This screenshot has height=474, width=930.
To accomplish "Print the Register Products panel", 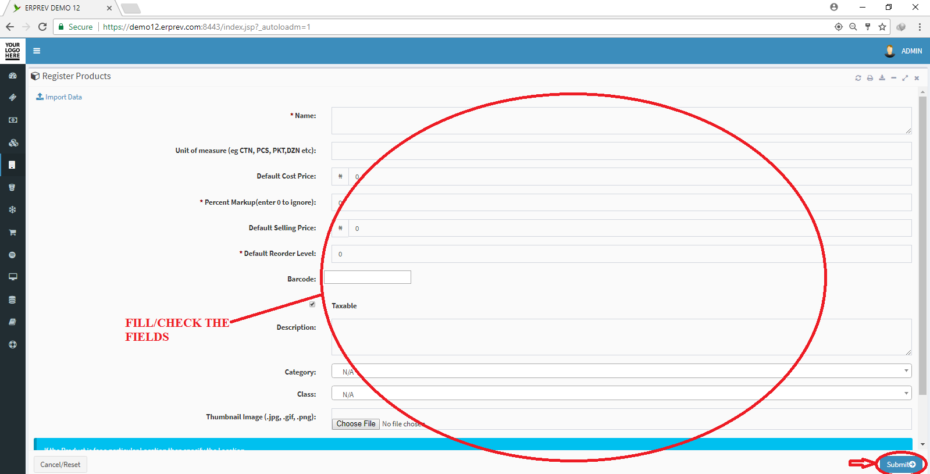I will tap(870, 78).
